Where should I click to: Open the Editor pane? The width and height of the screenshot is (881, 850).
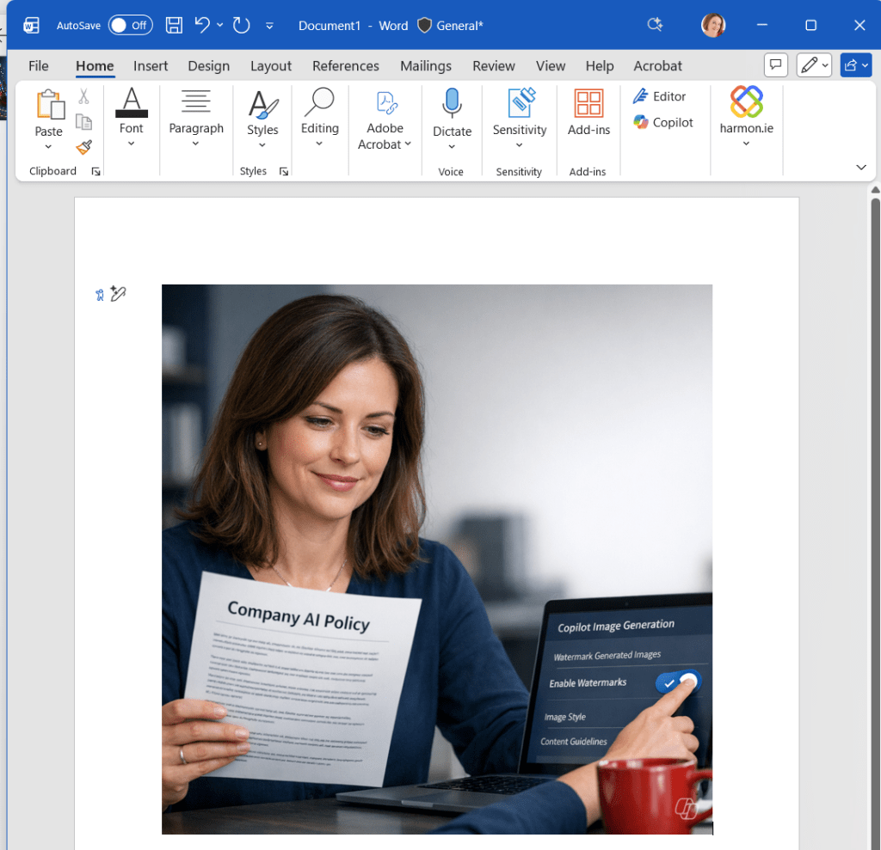click(x=662, y=95)
